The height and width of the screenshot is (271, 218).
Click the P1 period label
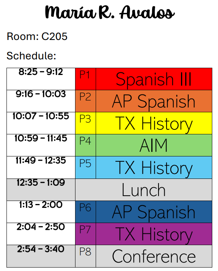click(x=86, y=79)
